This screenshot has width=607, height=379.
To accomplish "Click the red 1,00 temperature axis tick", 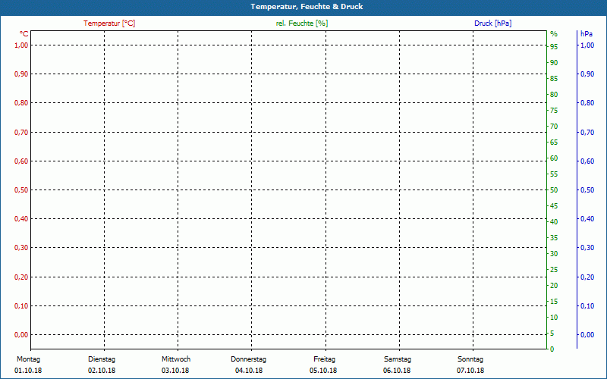I will (x=21, y=45).
